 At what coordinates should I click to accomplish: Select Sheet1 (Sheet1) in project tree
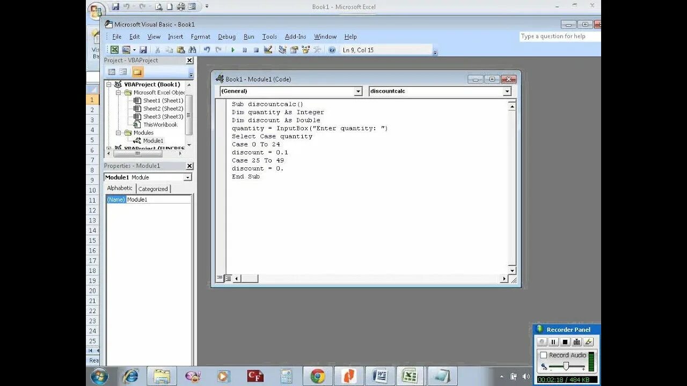[x=163, y=100]
